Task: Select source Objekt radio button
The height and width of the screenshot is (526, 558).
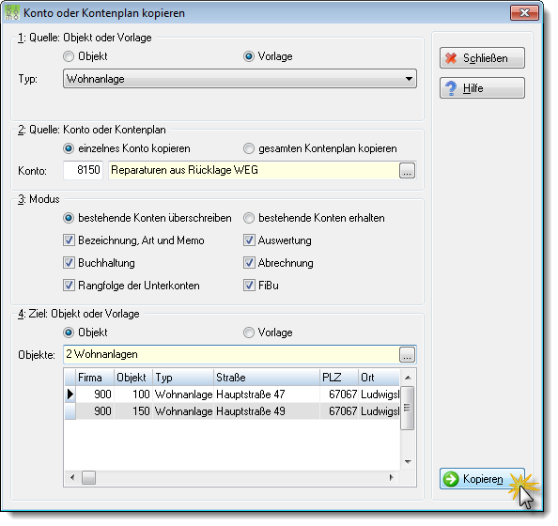Action: tap(69, 56)
